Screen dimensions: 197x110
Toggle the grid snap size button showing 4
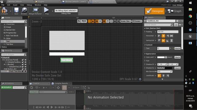coord(108,21)
